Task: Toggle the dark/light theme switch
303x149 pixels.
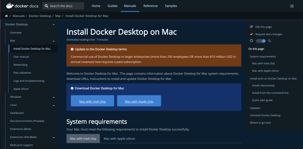Action: (x=261, y=41)
